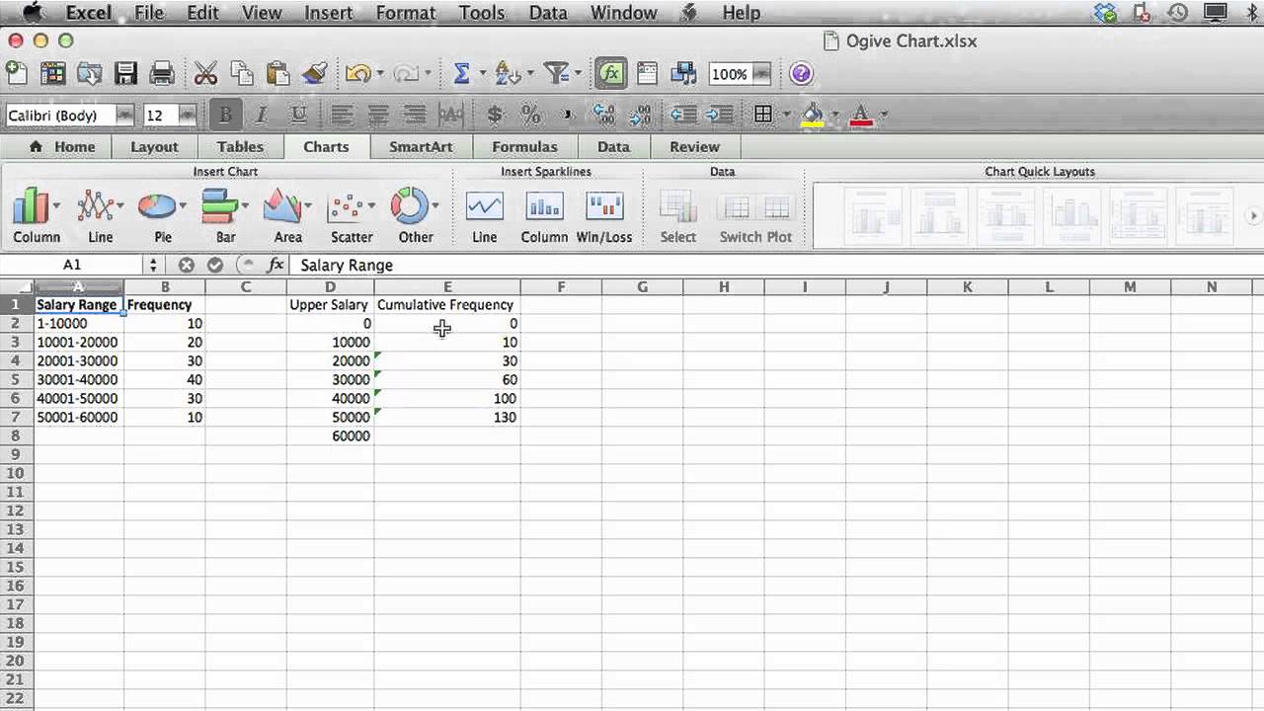Open font size 12 dropdown

pyautogui.click(x=187, y=116)
